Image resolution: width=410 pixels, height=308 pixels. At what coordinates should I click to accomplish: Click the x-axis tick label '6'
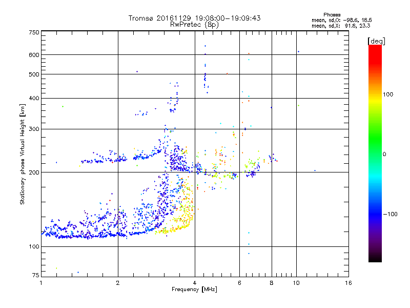[239, 283]
